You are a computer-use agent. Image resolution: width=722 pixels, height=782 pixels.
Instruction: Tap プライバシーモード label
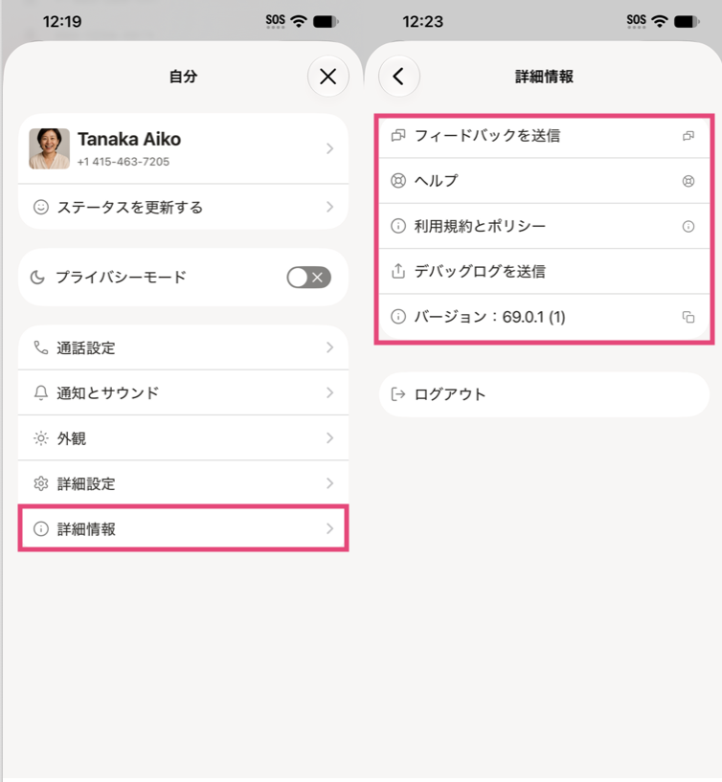(x=122, y=278)
